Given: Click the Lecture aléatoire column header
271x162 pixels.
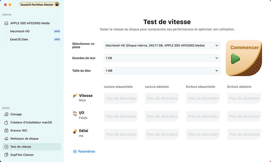Looking at the screenshot, I should [157, 87].
